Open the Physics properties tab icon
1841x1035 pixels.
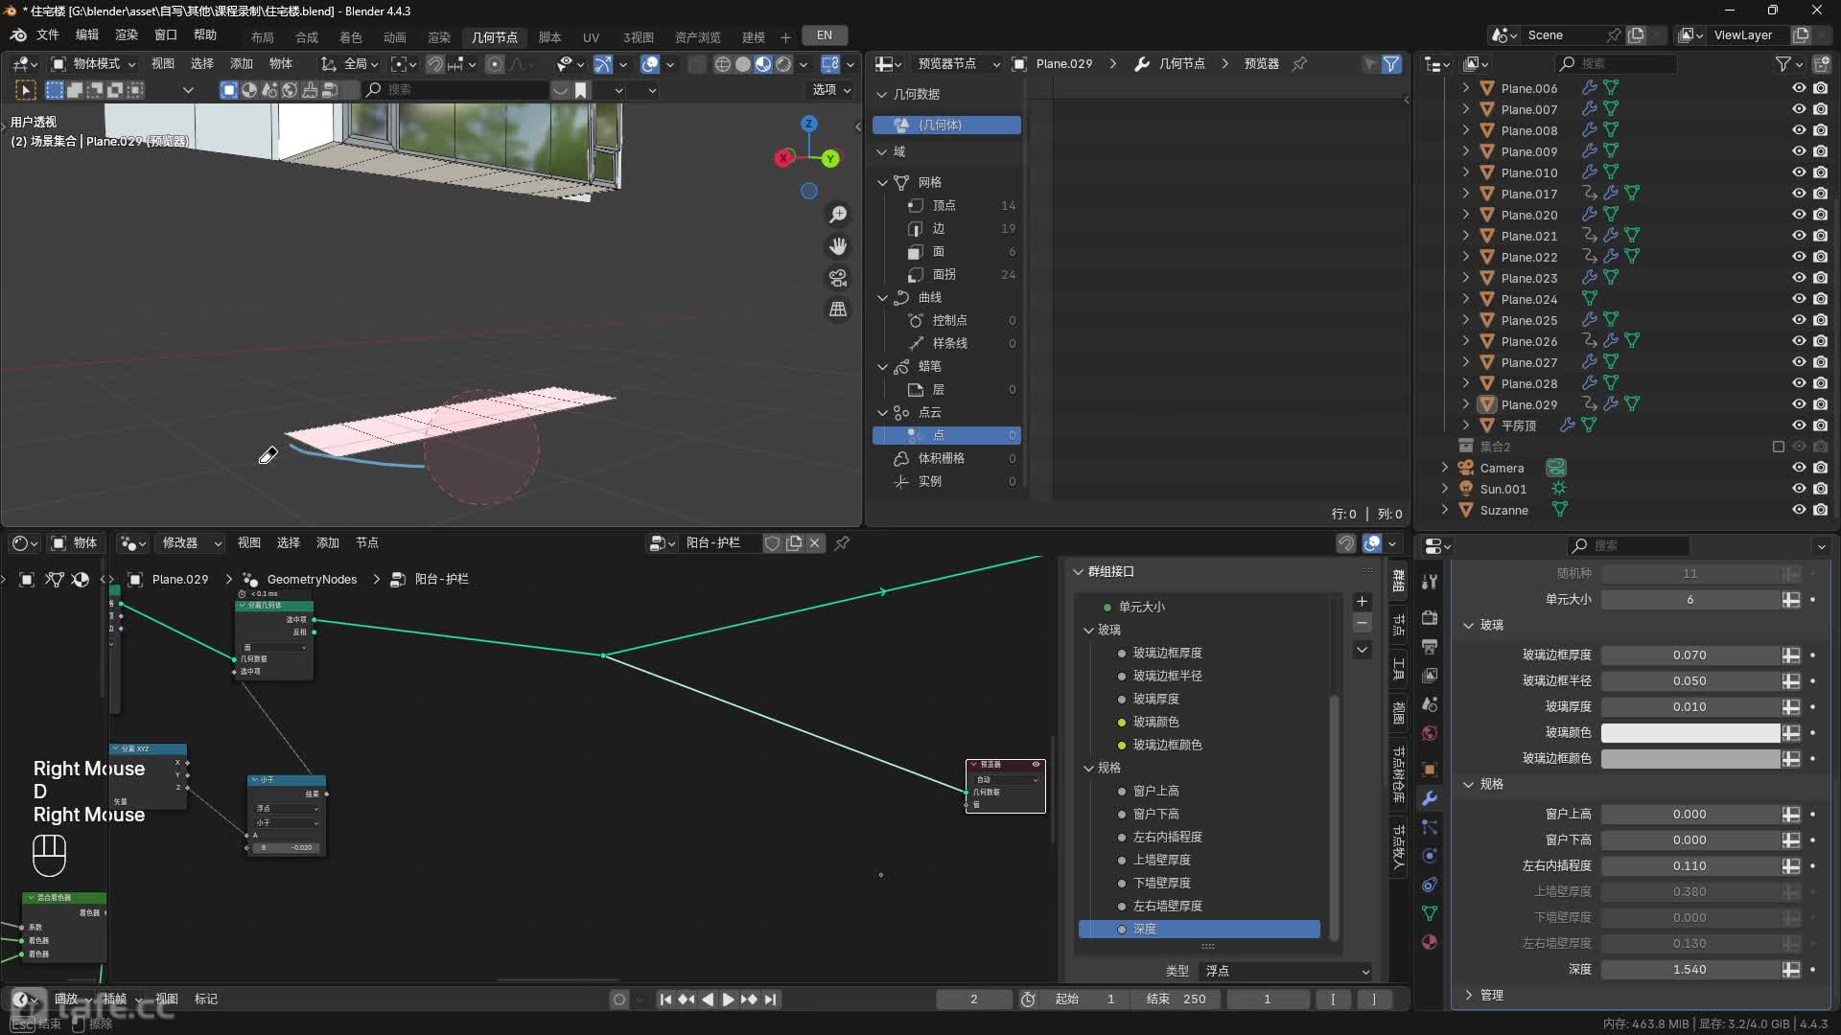click(x=1430, y=856)
